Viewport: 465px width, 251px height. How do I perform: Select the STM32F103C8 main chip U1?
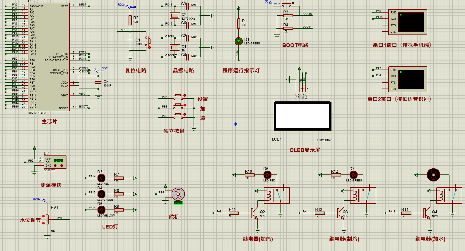tap(49, 57)
